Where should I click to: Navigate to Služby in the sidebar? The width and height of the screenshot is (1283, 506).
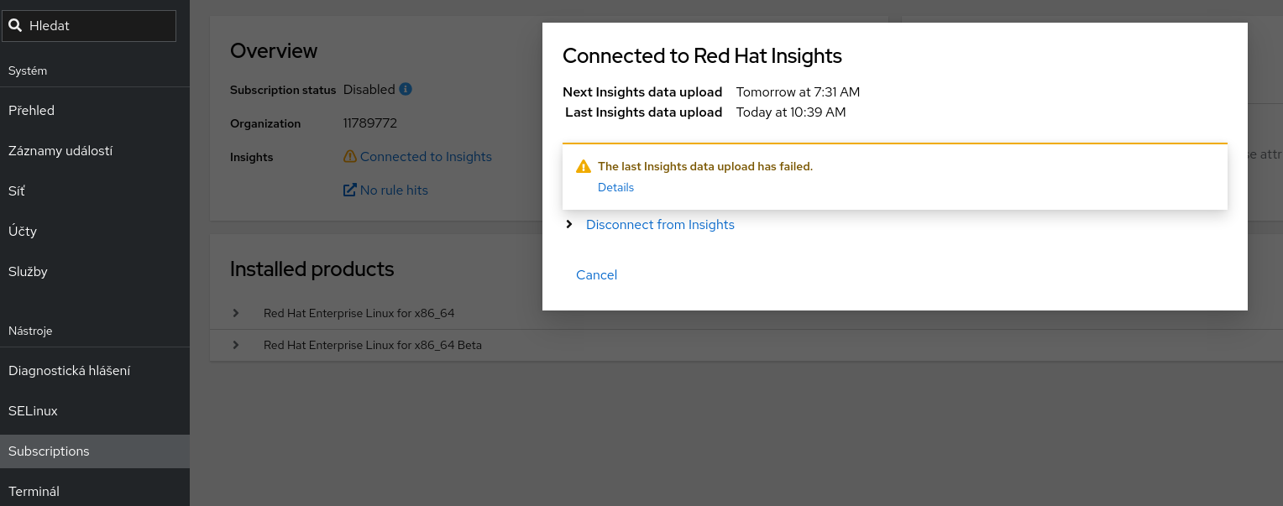(x=28, y=272)
